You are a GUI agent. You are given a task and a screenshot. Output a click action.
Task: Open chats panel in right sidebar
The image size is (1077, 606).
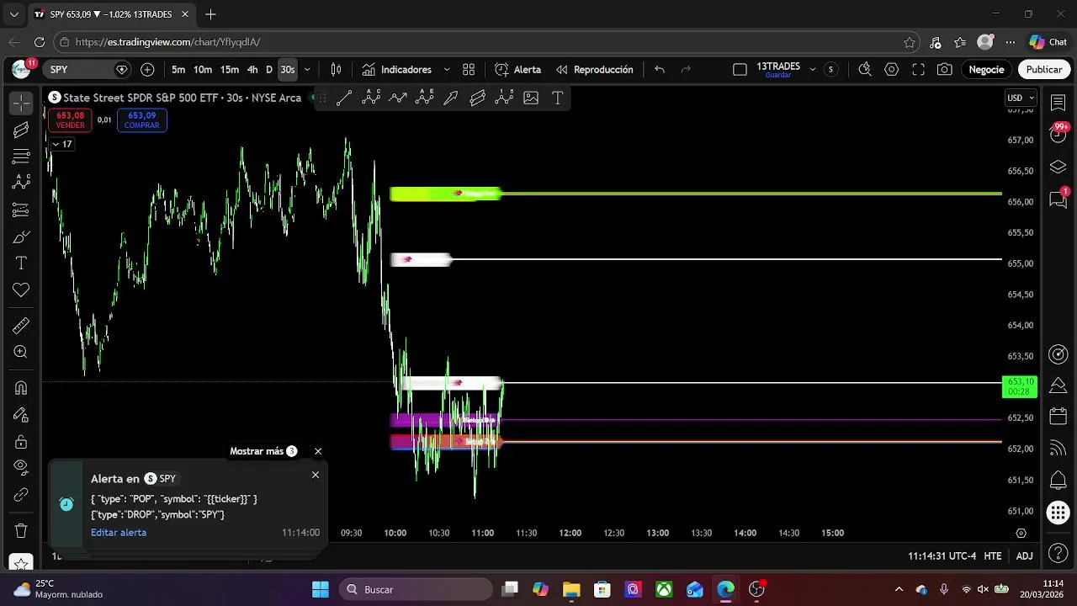point(1058,199)
